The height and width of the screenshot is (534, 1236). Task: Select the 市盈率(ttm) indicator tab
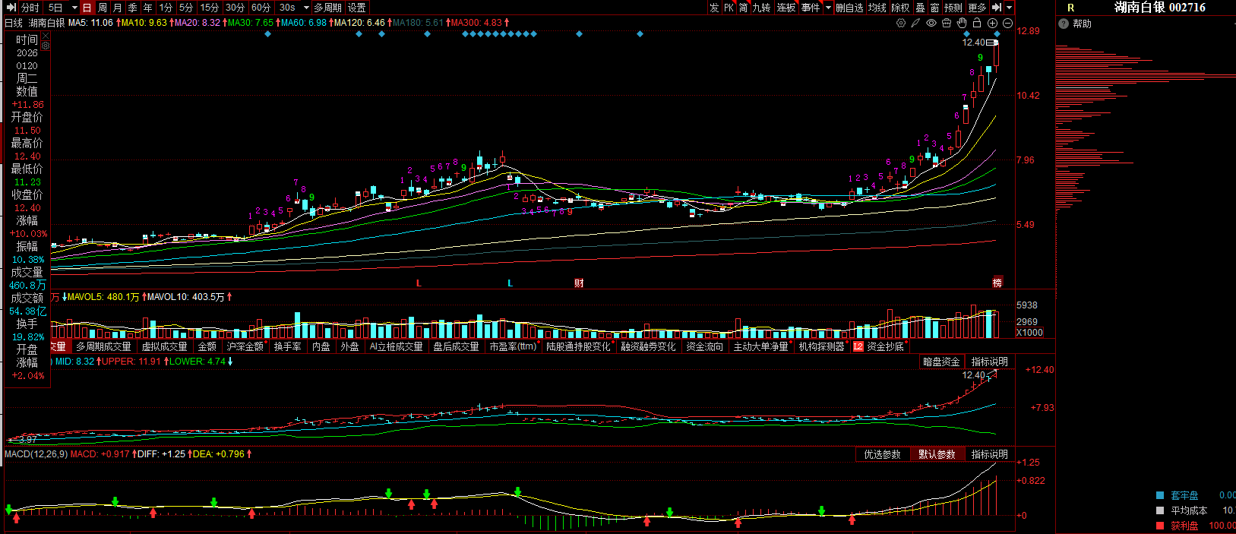click(x=513, y=346)
